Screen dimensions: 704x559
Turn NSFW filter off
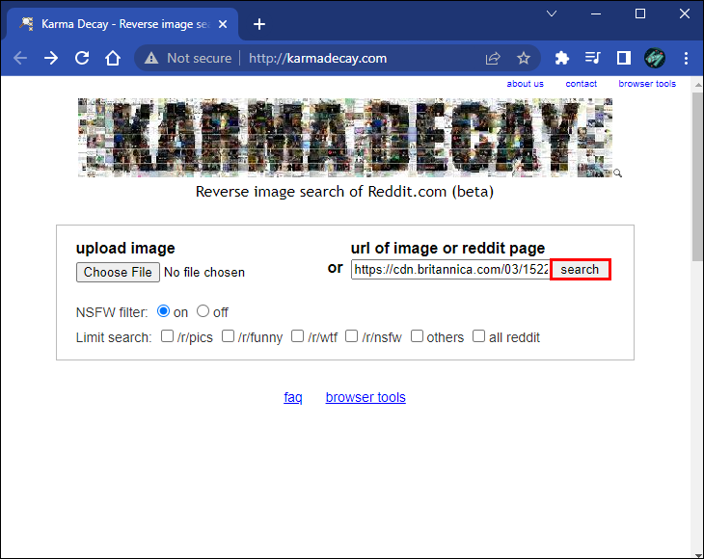point(203,311)
